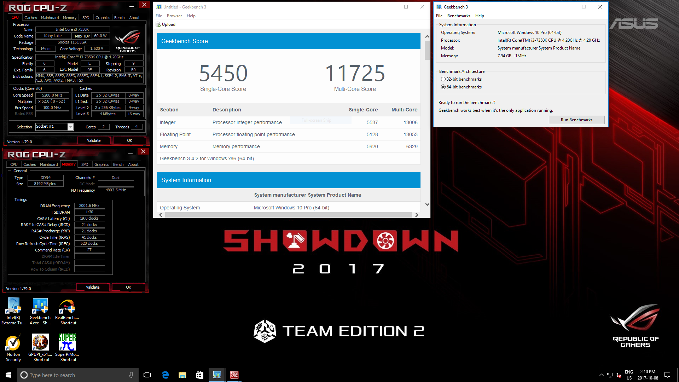Launch Microsoft Edge from taskbar

pos(165,375)
